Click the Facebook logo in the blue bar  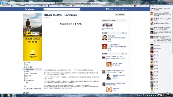(x=29, y=9)
